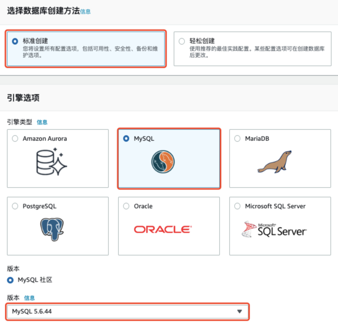Screen dimensions: 338x325
Task: Choose the Oracle engine radio button
Action: click(126, 206)
